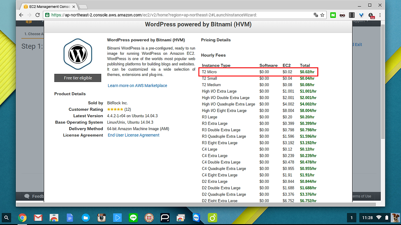Open LINE app from the shelf

tap(133, 218)
